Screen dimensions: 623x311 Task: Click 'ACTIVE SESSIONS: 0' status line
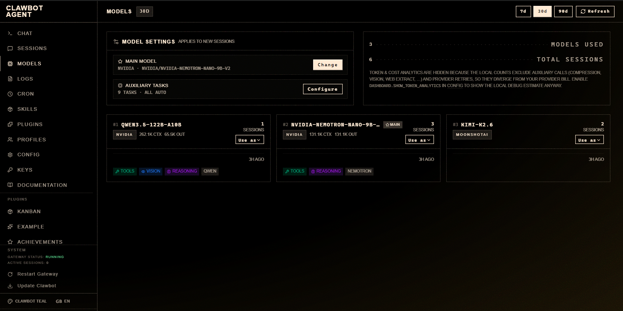[28, 263]
